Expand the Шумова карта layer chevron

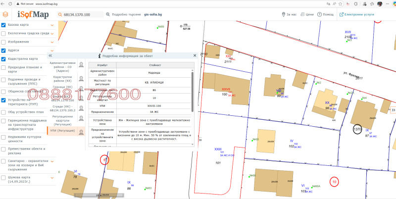[x=53, y=177]
